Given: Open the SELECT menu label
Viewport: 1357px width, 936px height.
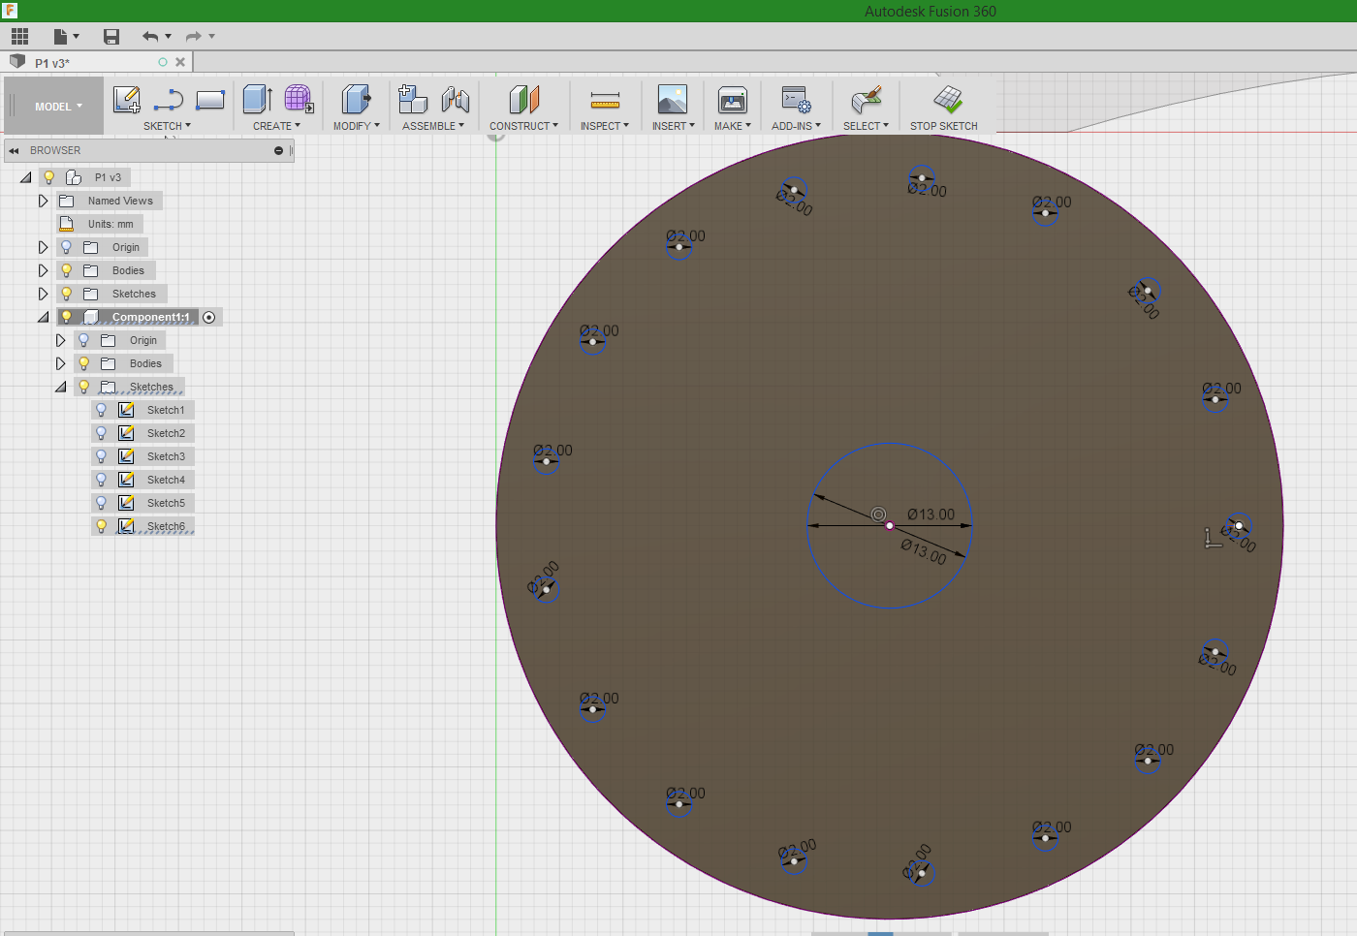Looking at the screenshot, I should (x=865, y=126).
